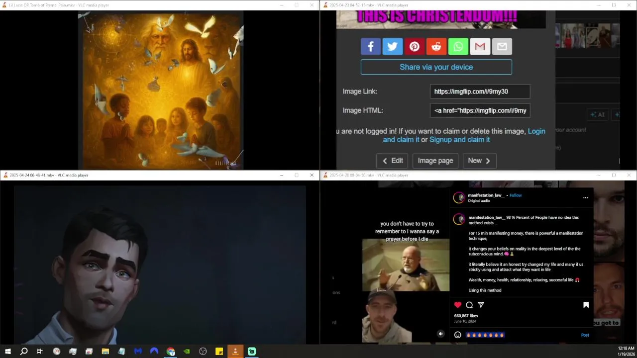Share the image via WhatsApp

tap(458, 46)
